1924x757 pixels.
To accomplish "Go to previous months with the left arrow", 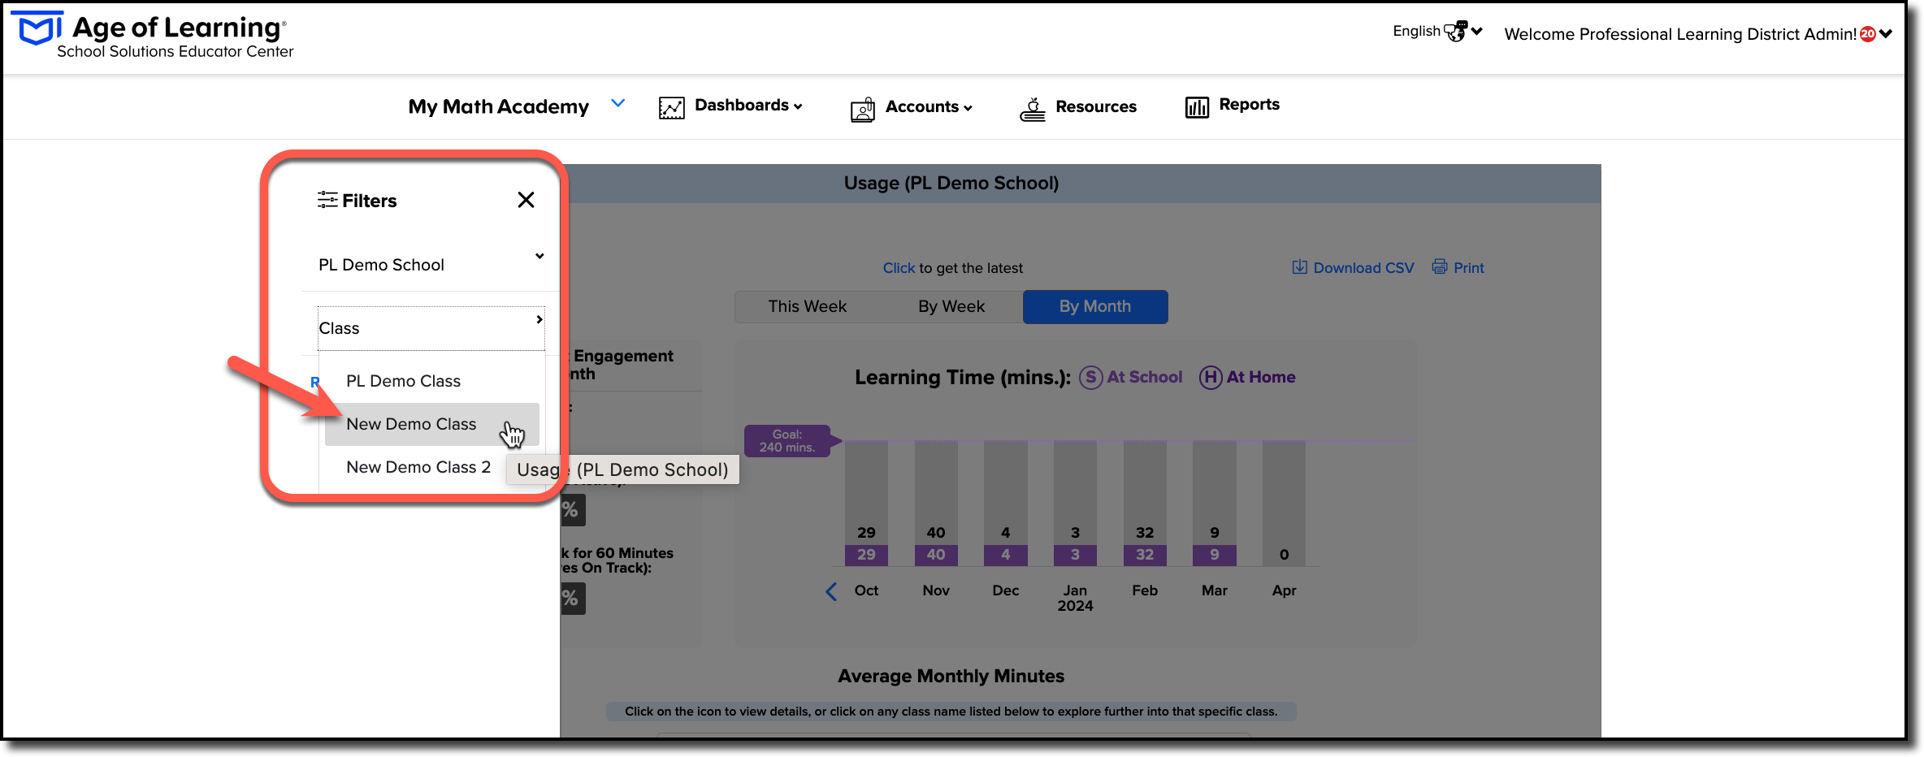I will (831, 591).
